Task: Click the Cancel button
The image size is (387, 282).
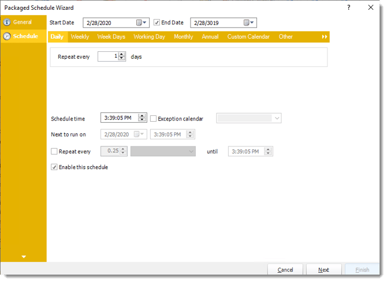Action: [x=285, y=269]
